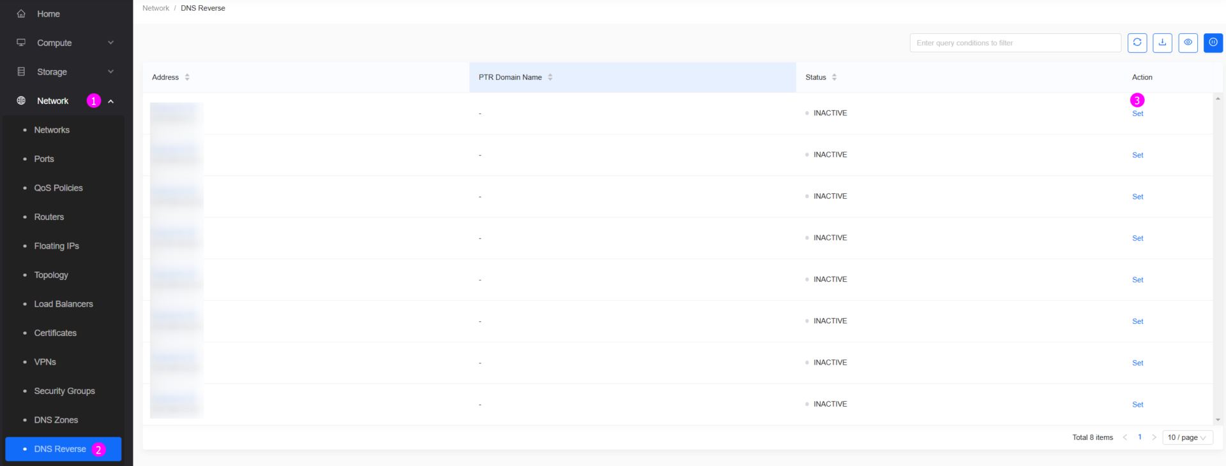
Task: Click the Network globe icon
Action: 21,101
